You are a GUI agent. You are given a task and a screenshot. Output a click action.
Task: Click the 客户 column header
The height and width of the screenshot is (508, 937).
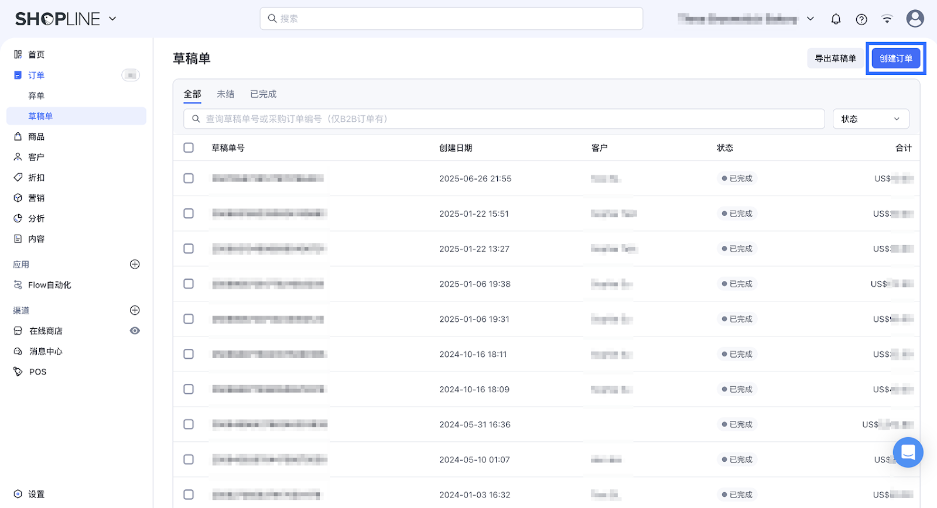point(599,148)
